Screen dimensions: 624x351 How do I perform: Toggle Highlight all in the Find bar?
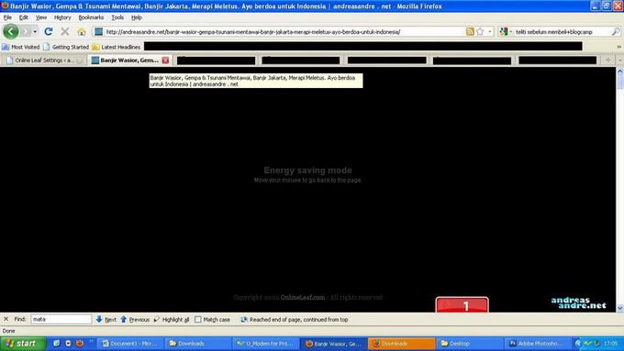point(171,319)
